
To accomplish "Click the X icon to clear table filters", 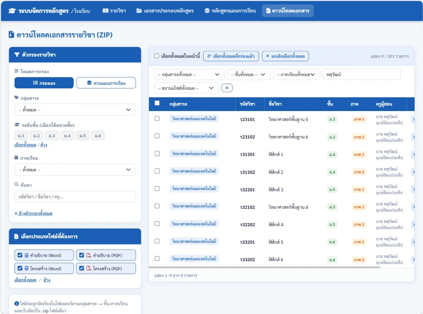I will pos(227,88).
